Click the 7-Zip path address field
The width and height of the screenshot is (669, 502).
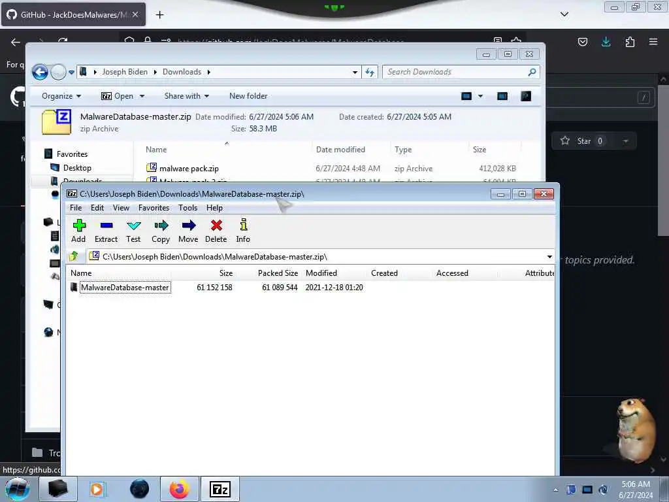click(x=316, y=256)
